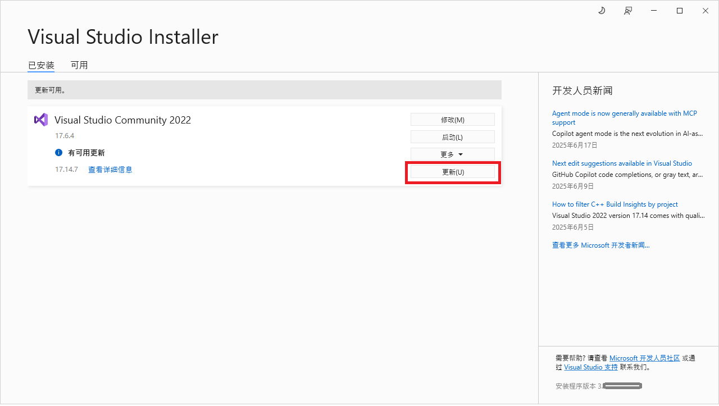
Task: Click the 有可用更新 status text
Action: (87, 153)
